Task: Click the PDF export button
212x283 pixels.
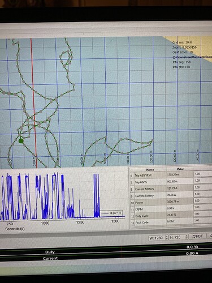Action: tap(198, 236)
